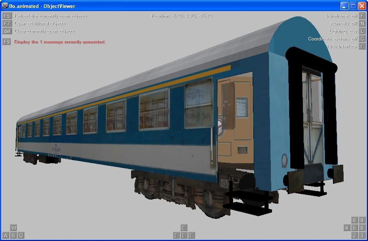Image resolution: width=368 pixels, height=241 pixels.
Task: Click 'Open additional objects' label
Action: [x=40, y=24]
